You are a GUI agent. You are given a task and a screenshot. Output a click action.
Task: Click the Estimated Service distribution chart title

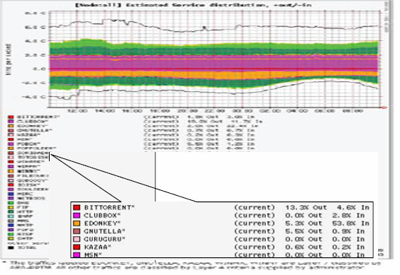click(194, 5)
